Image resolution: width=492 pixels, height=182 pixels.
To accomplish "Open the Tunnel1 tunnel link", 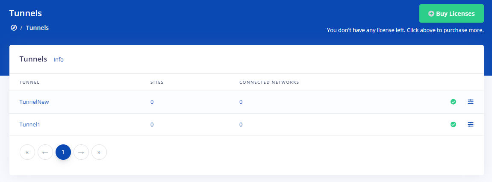I will pyautogui.click(x=30, y=125).
